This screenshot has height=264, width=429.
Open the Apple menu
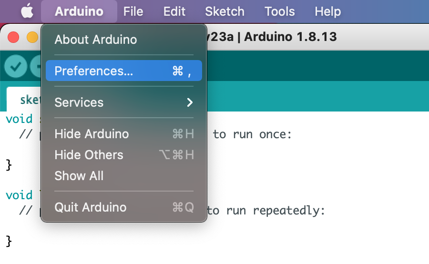tap(27, 11)
